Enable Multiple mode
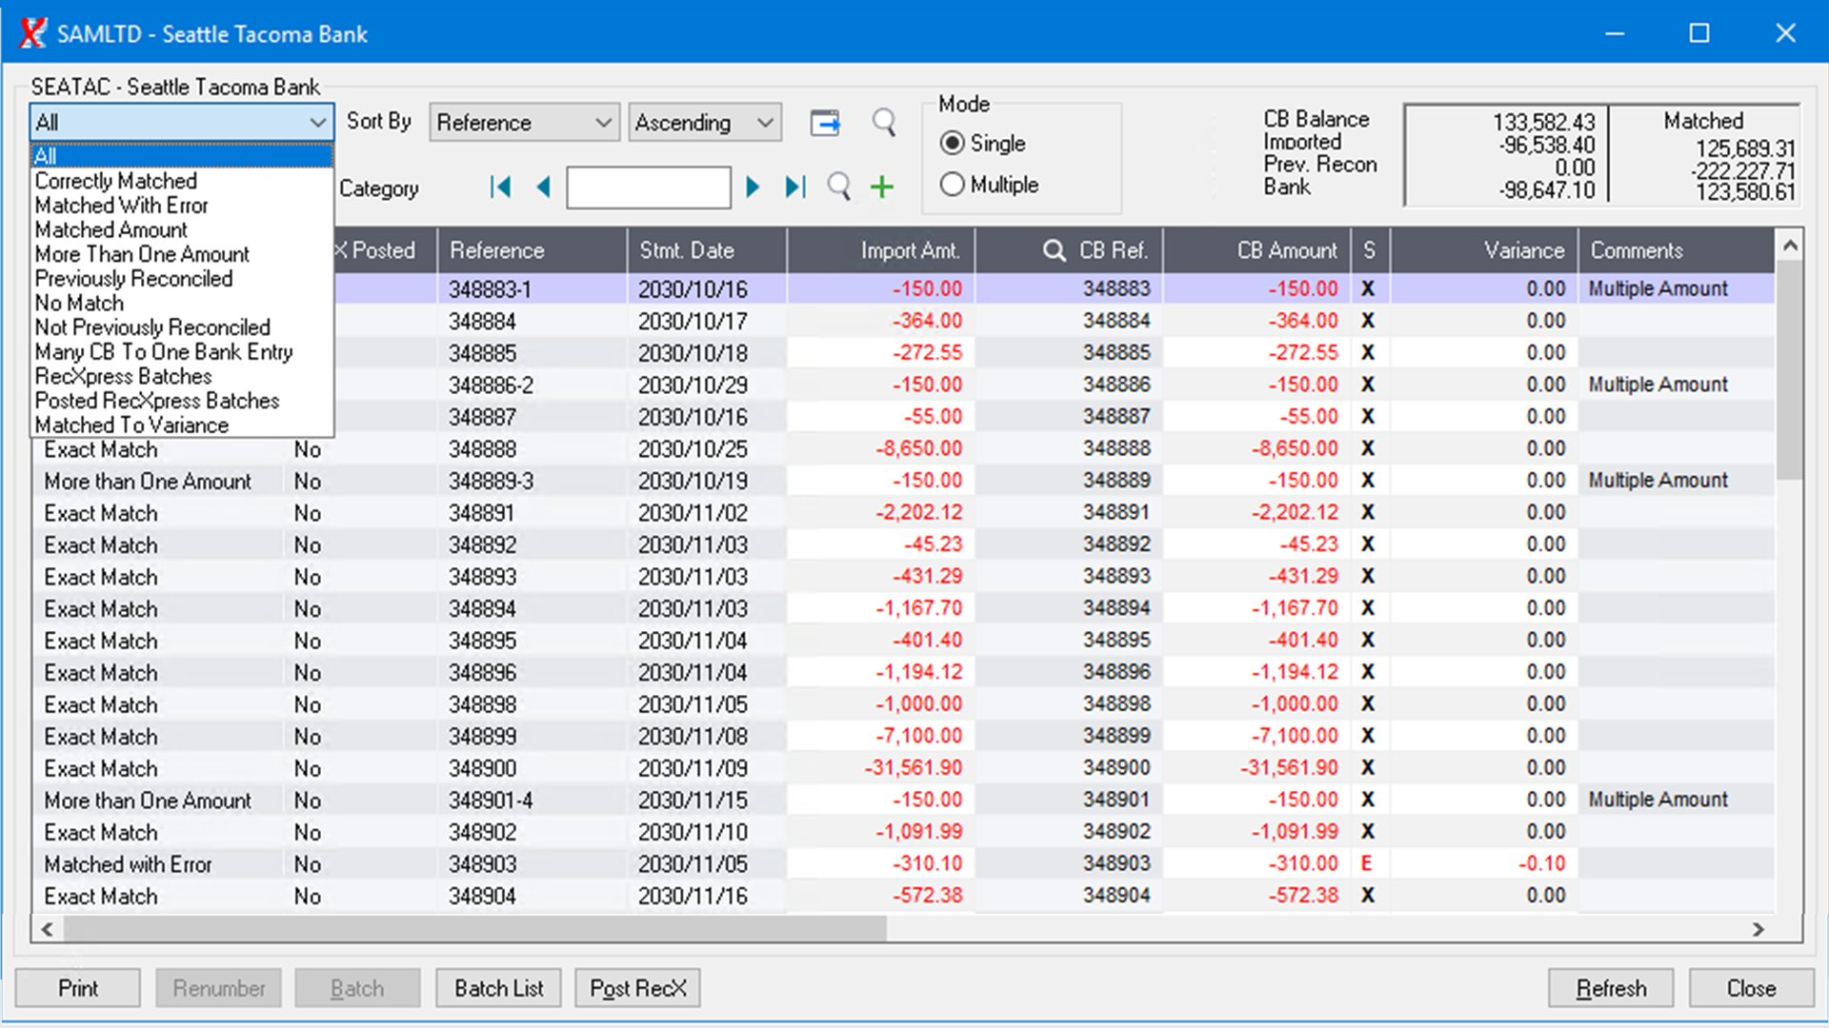 click(x=953, y=185)
